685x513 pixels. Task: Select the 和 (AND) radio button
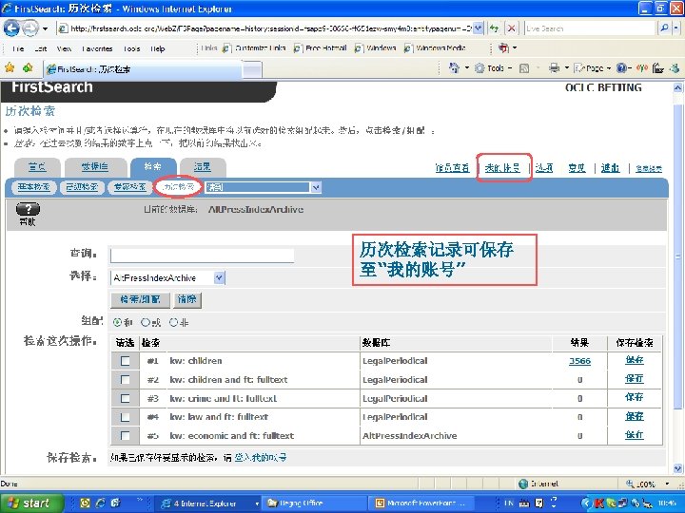click(x=118, y=322)
